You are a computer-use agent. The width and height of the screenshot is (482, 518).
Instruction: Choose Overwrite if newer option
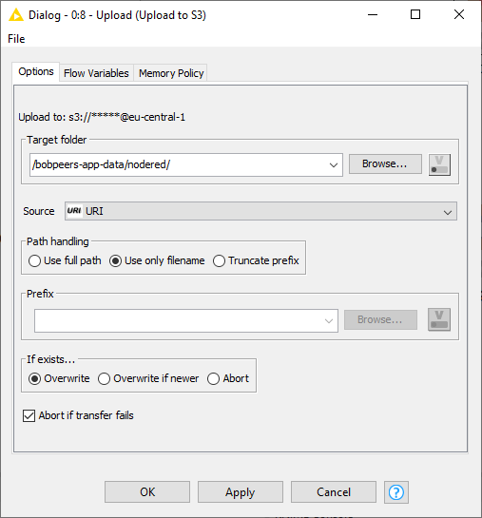pyautogui.click(x=104, y=378)
